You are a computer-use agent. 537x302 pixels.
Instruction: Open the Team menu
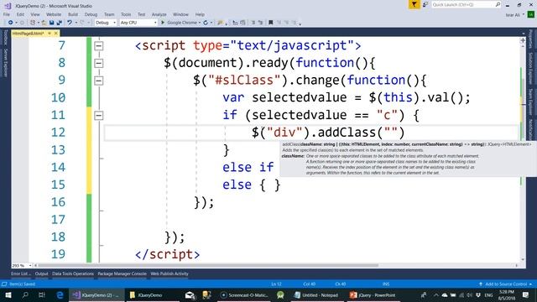coord(109,14)
